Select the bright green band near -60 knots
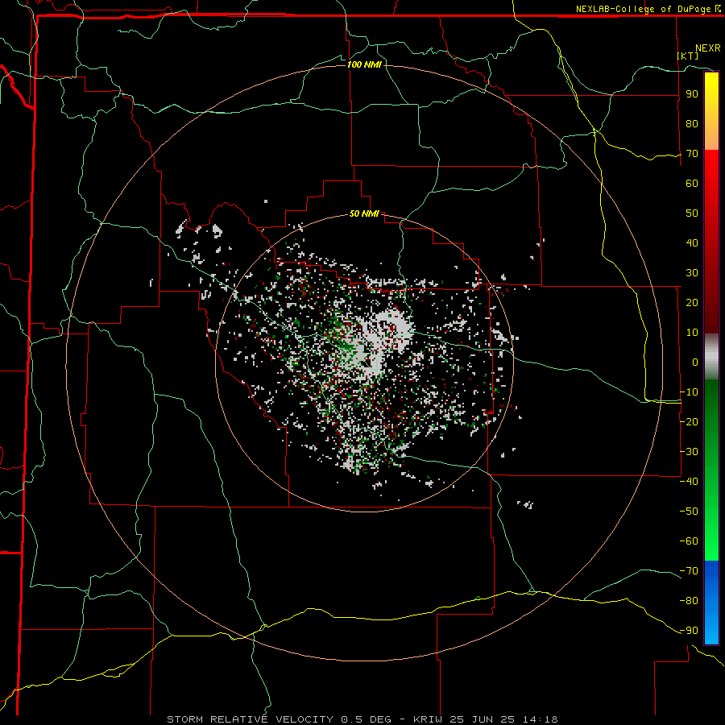The image size is (725, 725). click(x=711, y=536)
